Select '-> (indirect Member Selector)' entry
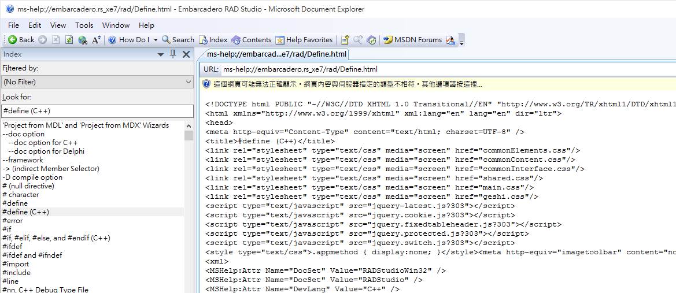 click(51, 169)
